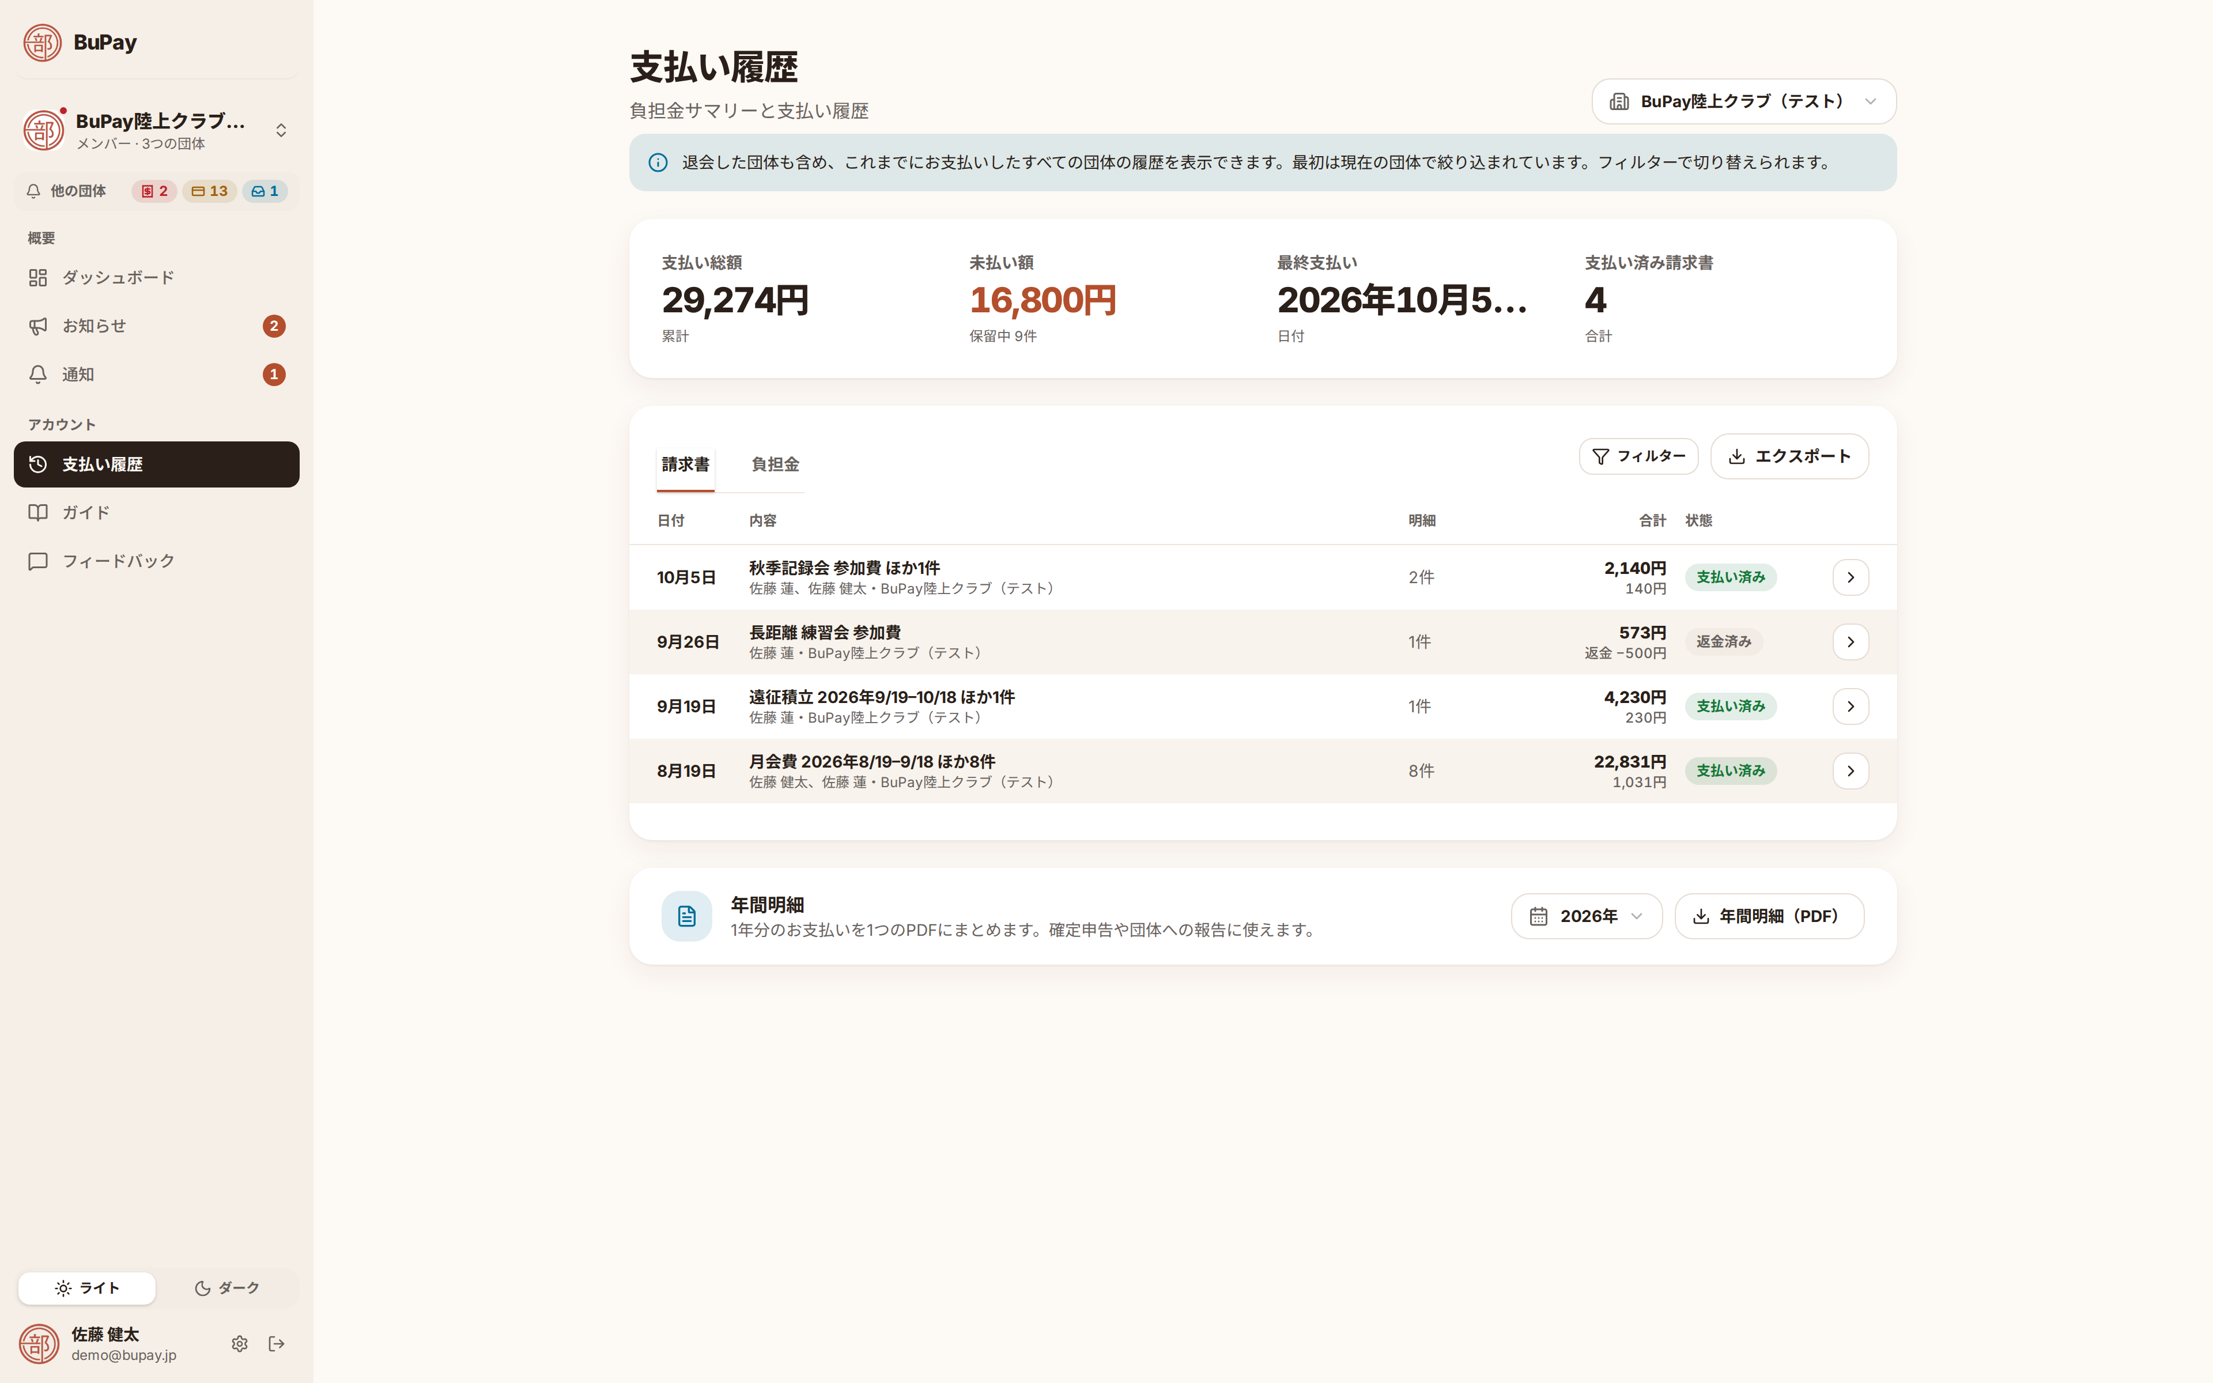This screenshot has height=1383, width=2213.
Task: Click the logout icon in the sidebar footer
Action: (x=276, y=1344)
